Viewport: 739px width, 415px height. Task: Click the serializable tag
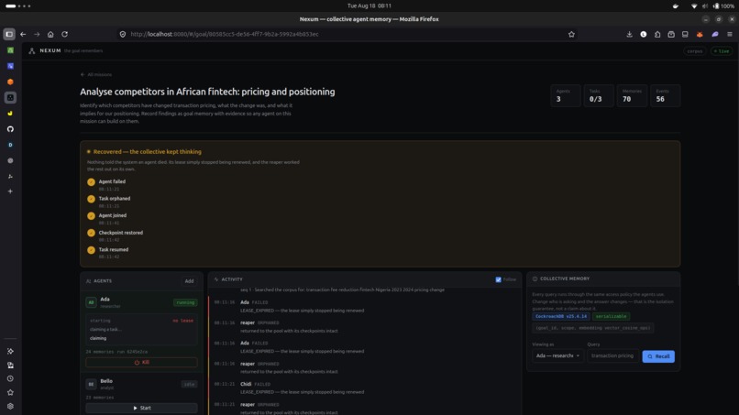coord(611,317)
